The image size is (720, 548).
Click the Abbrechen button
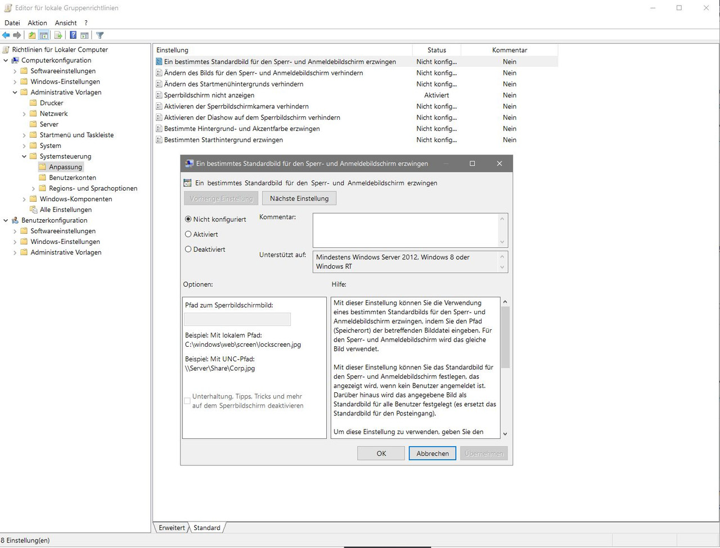point(433,454)
